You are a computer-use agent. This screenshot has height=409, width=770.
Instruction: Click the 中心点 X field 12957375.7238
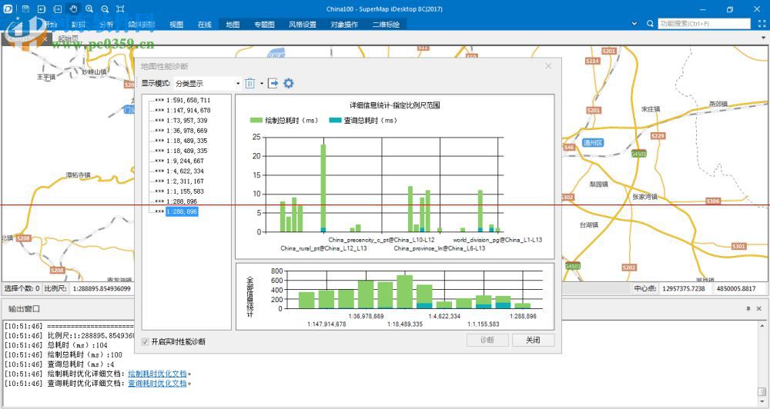coord(684,288)
